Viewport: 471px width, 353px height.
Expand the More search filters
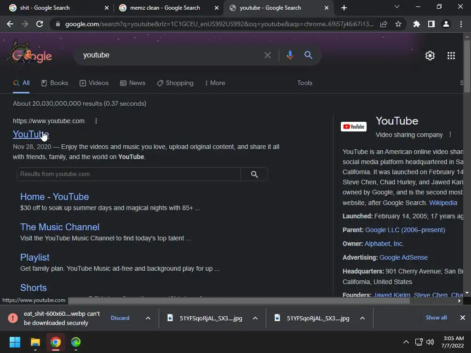[215, 83]
